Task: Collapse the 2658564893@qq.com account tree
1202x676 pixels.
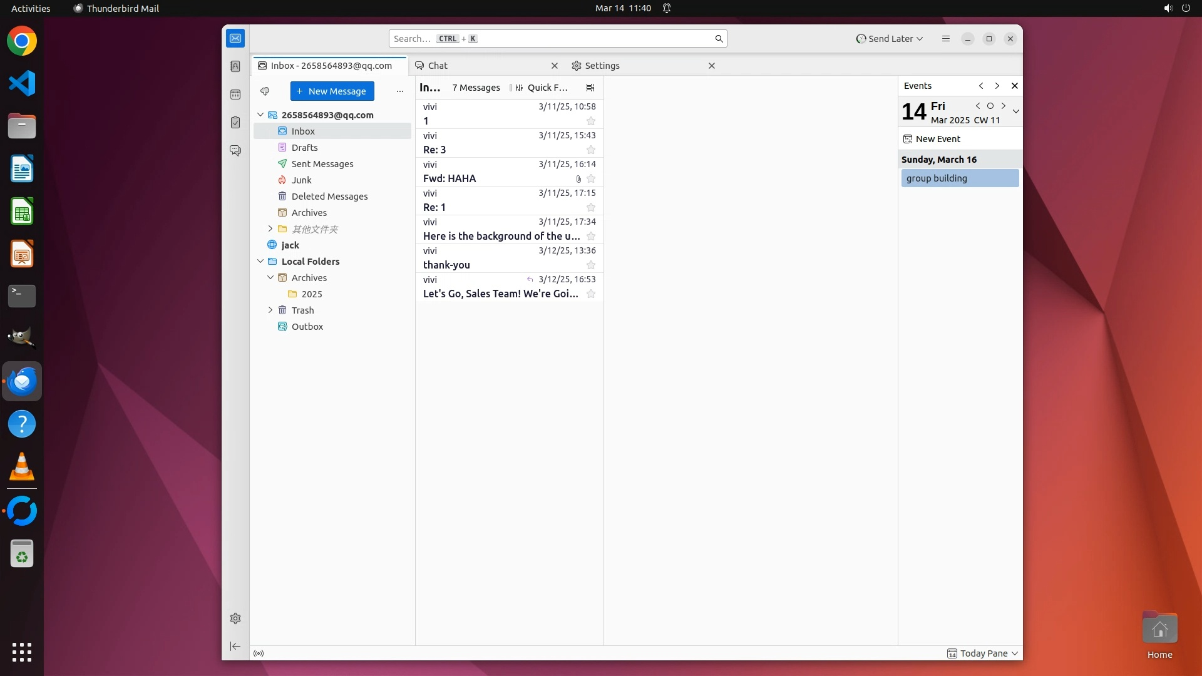Action: point(260,115)
